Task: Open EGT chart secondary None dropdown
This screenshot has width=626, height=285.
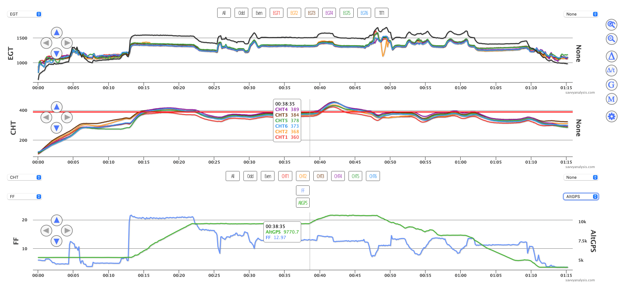Action: (x=581, y=14)
